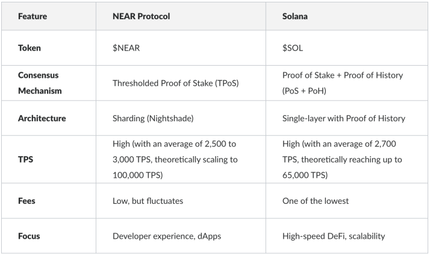Viewport: 430px width, 255px height.
Task: Select the NEAR Protocol column header
Action: tap(142, 16)
